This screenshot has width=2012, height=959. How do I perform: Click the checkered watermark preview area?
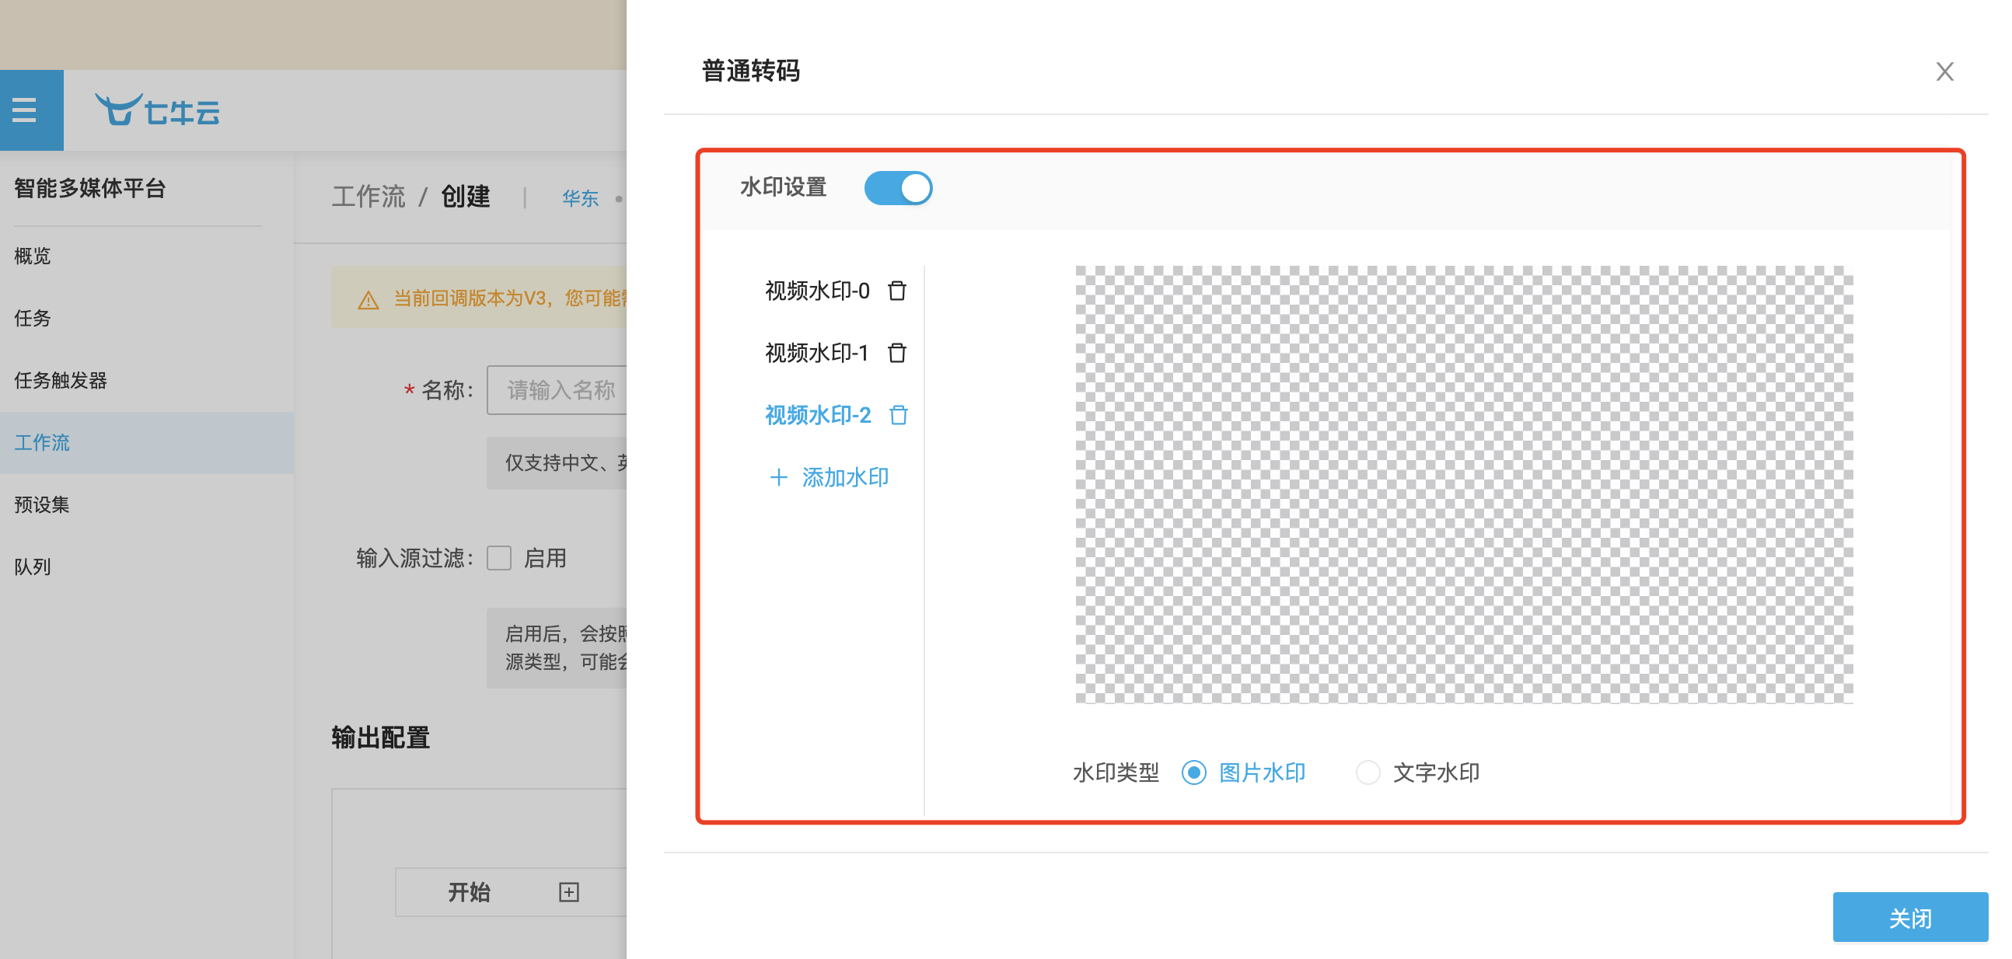coord(1463,484)
